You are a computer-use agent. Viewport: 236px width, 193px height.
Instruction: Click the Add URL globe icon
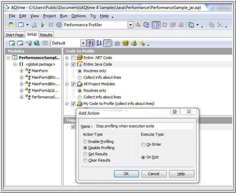[37, 43]
